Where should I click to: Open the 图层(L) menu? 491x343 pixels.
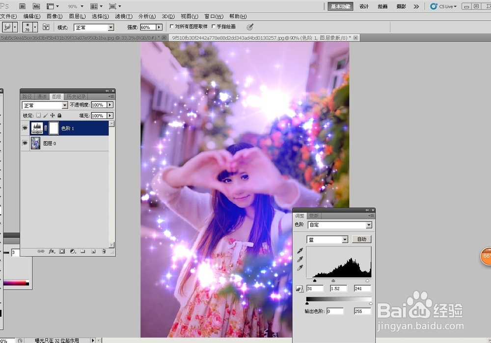click(78, 16)
